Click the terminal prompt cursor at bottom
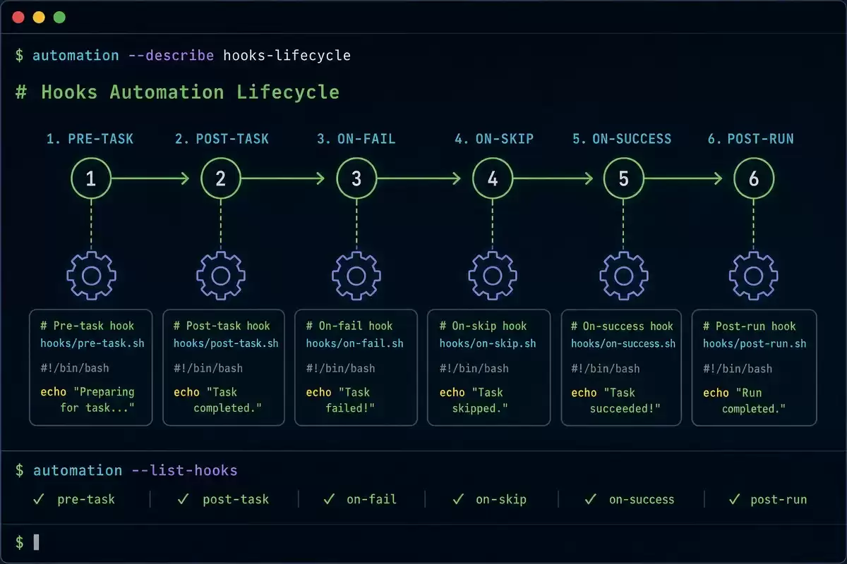The width and height of the screenshot is (847, 564). pos(37,541)
